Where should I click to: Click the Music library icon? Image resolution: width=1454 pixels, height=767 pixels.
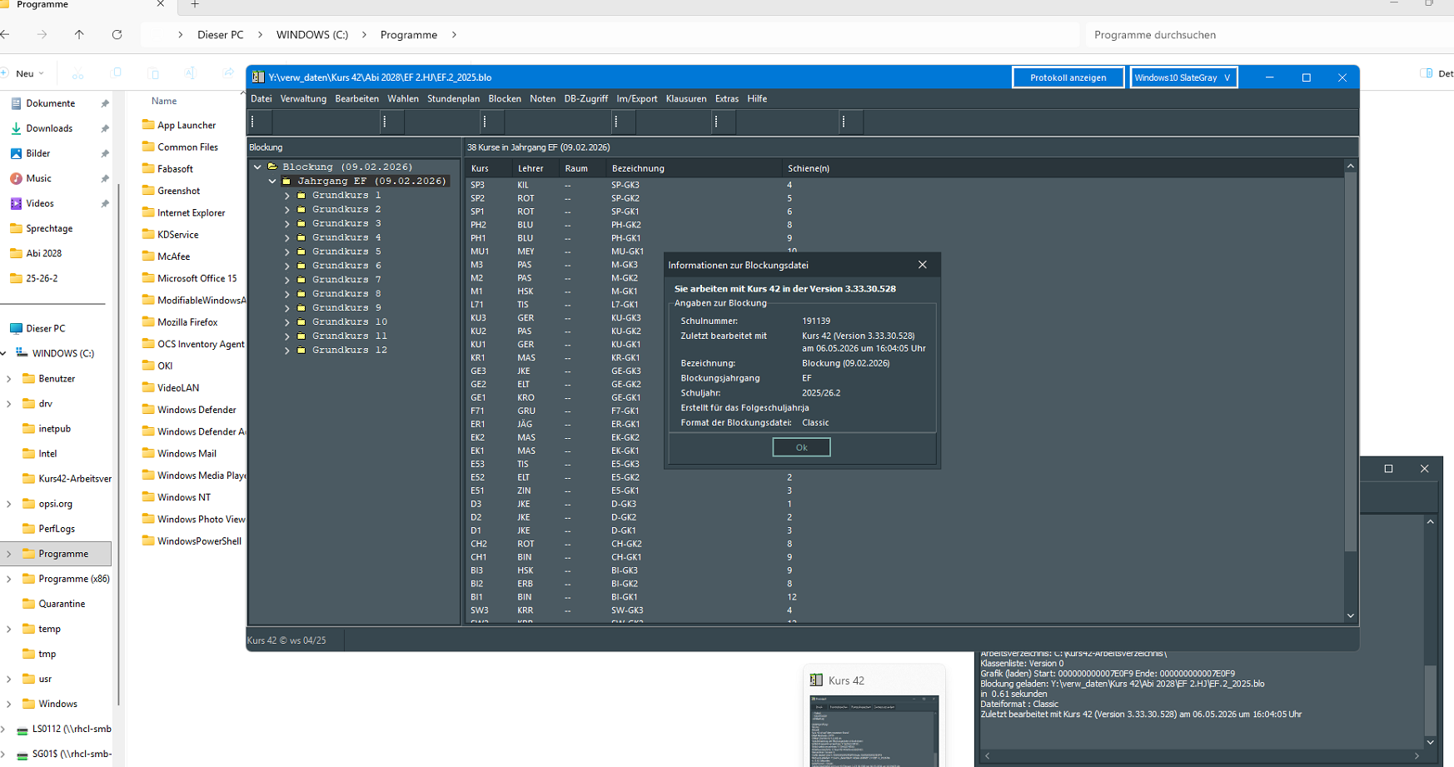tap(16, 178)
